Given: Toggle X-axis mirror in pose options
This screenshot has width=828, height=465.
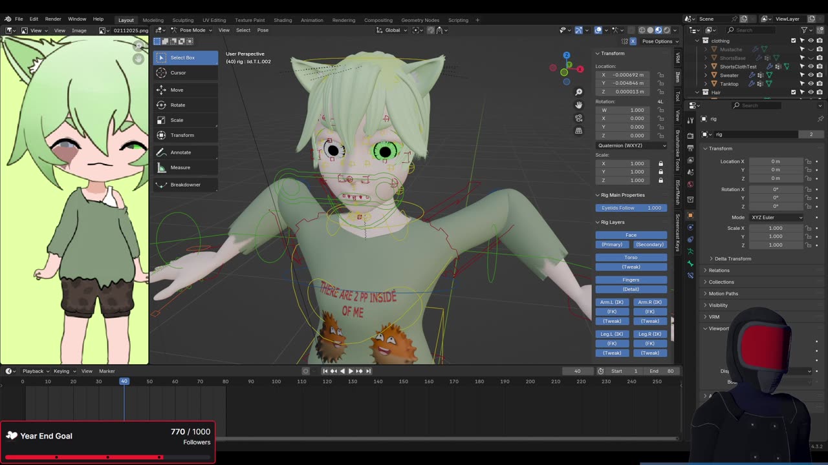Looking at the screenshot, I should (x=633, y=41).
